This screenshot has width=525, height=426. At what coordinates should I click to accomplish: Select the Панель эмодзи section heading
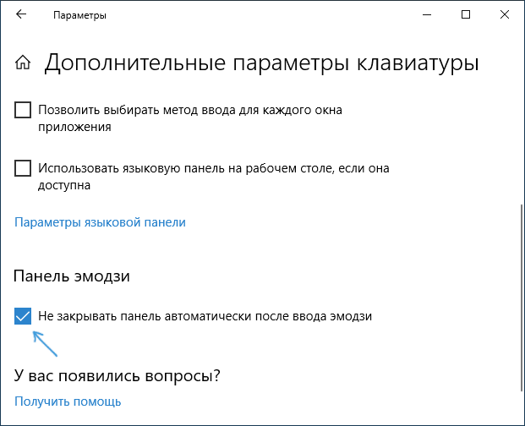(72, 276)
